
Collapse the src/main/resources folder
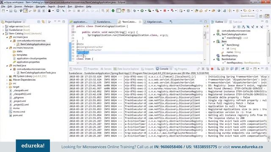pyautogui.click(x=7, y=48)
